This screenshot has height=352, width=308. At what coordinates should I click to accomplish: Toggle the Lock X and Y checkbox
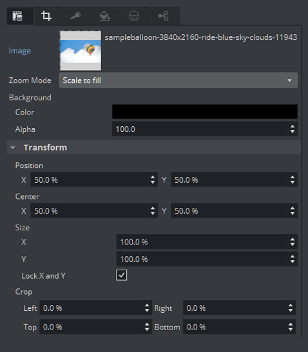pos(121,275)
